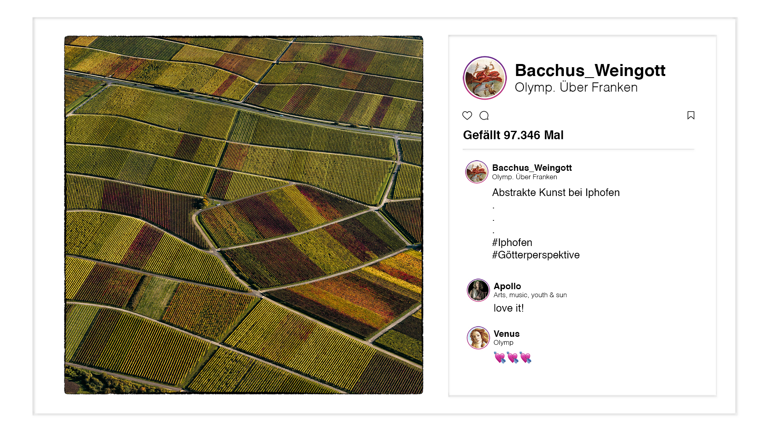769x432 pixels.
Task: Click the Bacchus_Weingott name above the caption
Action: coord(532,168)
